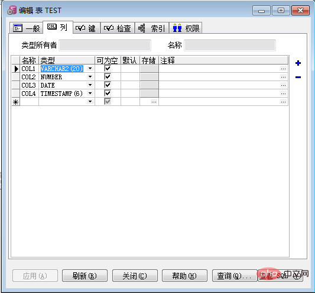The height and width of the screenshot is (293, 315).
Task: Close the 编辑 表 TEST window
Action: pos(300,11)
